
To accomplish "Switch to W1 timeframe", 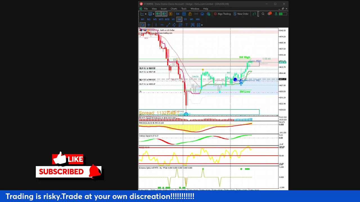I will (x=192, y=19).
